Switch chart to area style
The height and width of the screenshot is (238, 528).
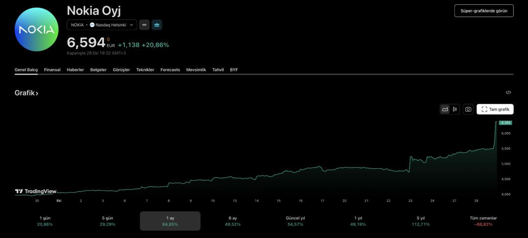click(445, 109)
